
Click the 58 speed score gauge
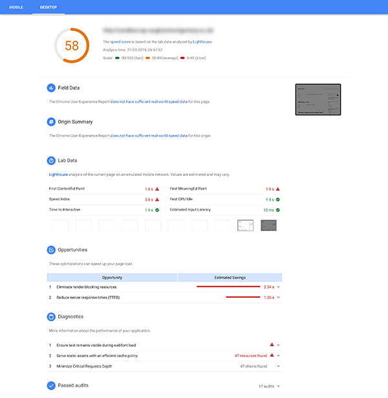(x=72, y=45)
